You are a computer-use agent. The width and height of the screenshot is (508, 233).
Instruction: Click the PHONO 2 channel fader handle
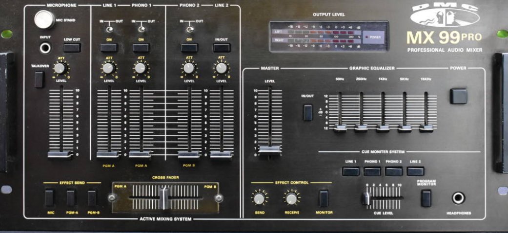tap(189, 155)
